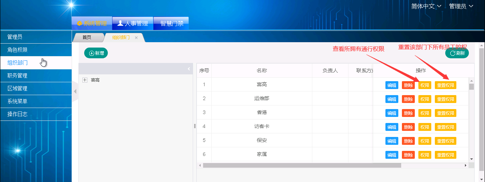The image size is (485, 182).
Task: Close the 组织部门 page tab
Action: point(136,38)
